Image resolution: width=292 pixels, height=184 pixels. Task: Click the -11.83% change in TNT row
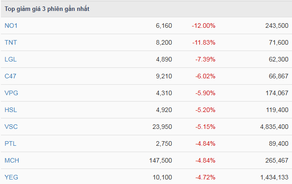203,42
